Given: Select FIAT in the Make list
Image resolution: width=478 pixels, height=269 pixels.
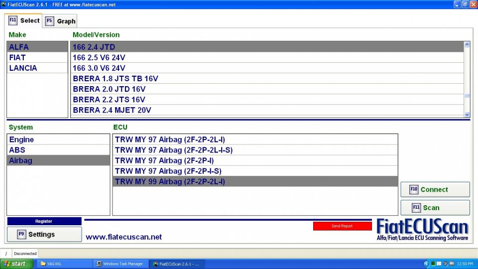Looking at the screenshot, I should tap(17, 58).
